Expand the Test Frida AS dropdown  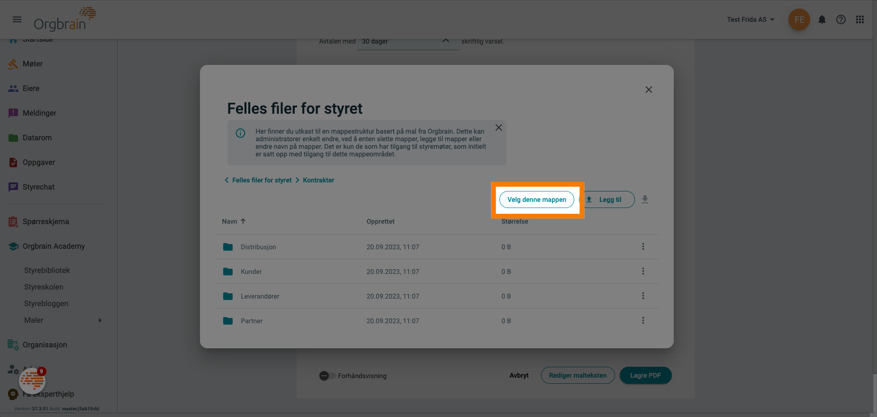[x=750, y=19]
